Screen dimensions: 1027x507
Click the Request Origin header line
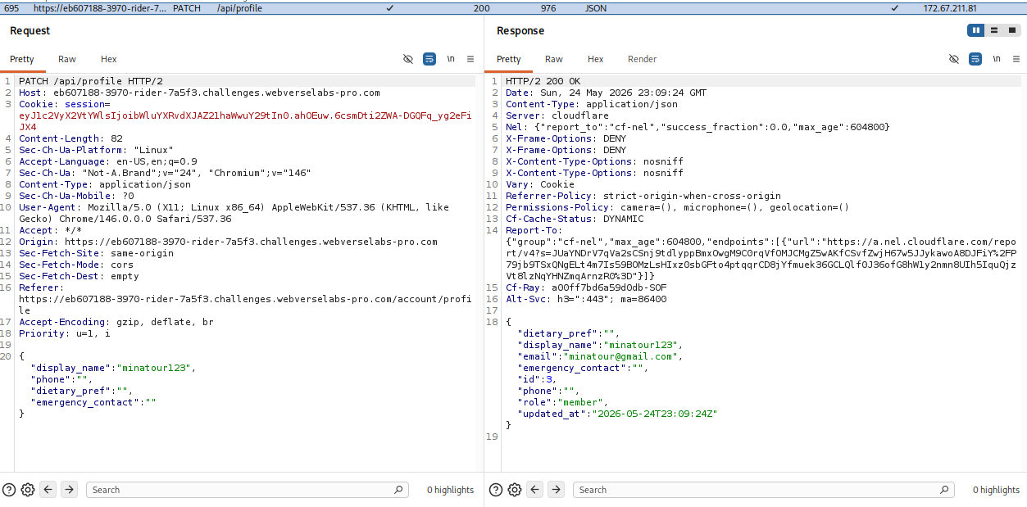tap(228, 242)
